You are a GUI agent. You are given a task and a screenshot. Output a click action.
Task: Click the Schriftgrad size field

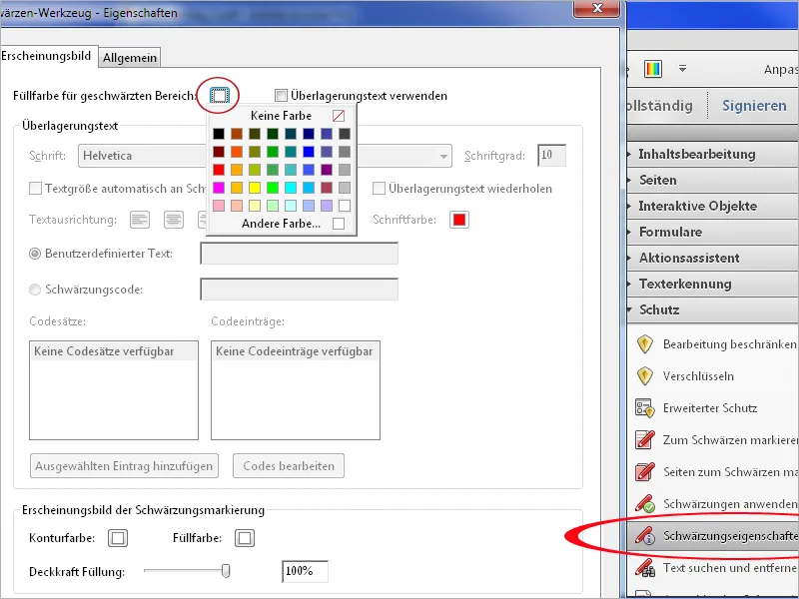(x=552, y=156)
